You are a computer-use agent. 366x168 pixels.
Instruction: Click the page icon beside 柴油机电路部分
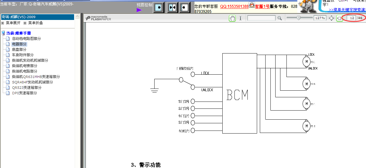click(8, 71)
